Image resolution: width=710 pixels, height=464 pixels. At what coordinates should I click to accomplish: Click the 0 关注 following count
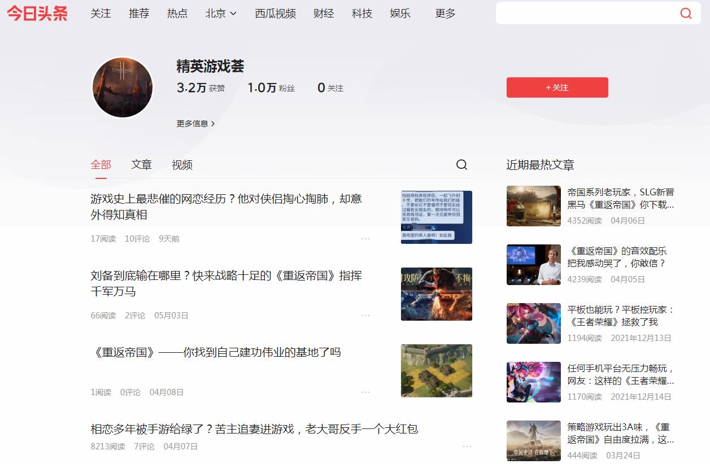click(330, 88)
